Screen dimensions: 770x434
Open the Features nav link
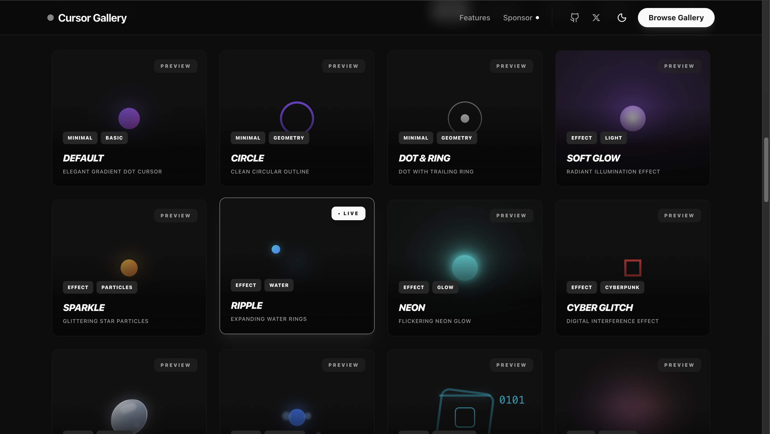click(x=474, y=18)
